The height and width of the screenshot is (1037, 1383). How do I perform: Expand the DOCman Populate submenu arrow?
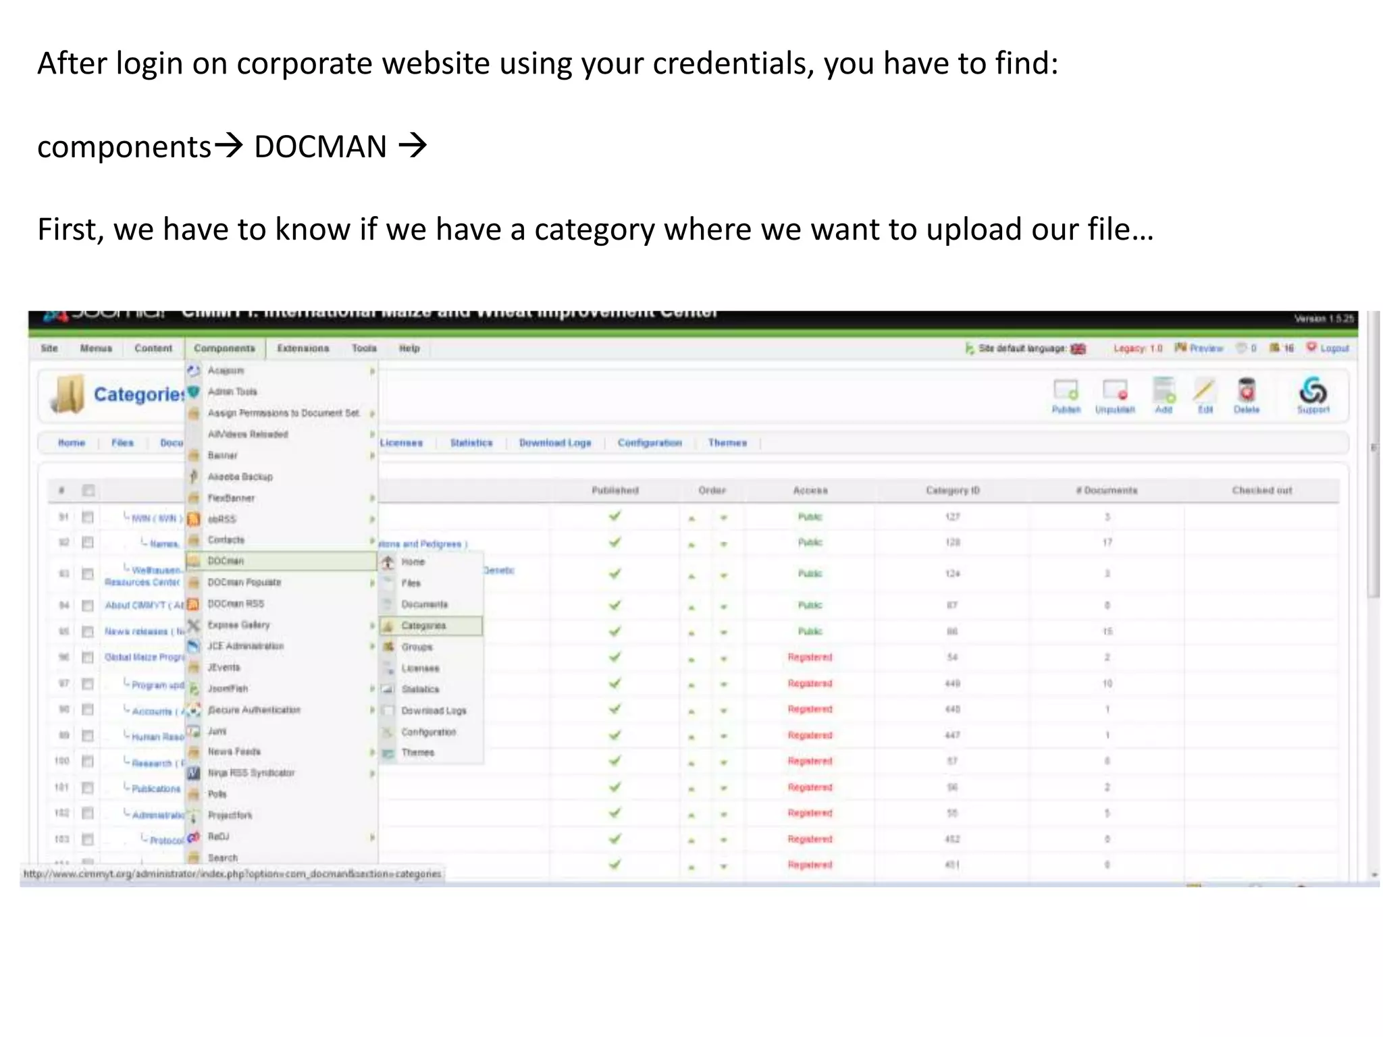[372, 583]
